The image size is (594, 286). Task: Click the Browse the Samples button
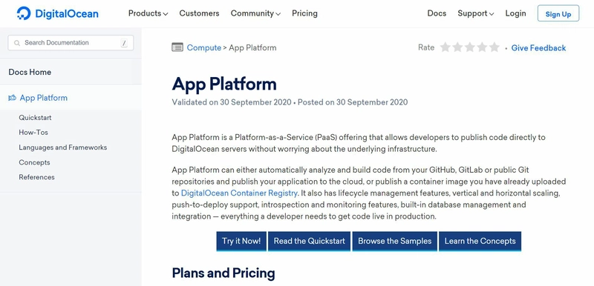(x=395, y=241)
